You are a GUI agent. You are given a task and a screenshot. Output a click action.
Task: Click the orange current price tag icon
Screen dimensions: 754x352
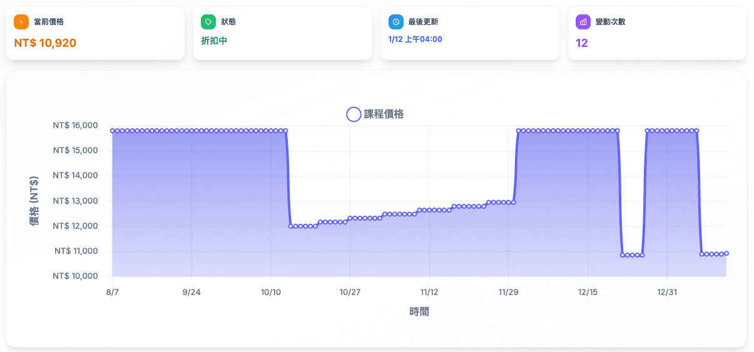pos(21,22)
